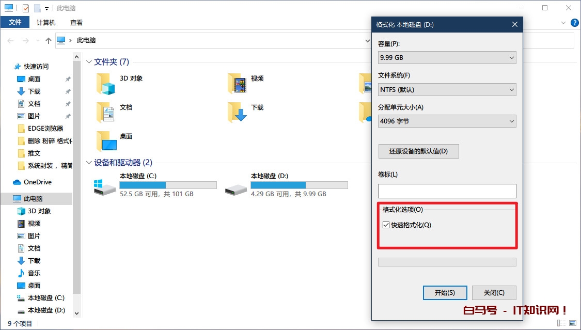Open the 查看 ribbon tab
The width and height of the screenshot is (581, 330).
pyautogui.click(x=76, y=23)
